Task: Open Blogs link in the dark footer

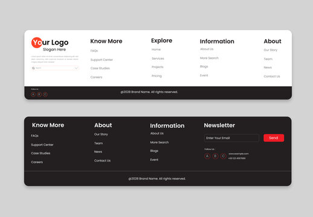Action: pos(154,151)
